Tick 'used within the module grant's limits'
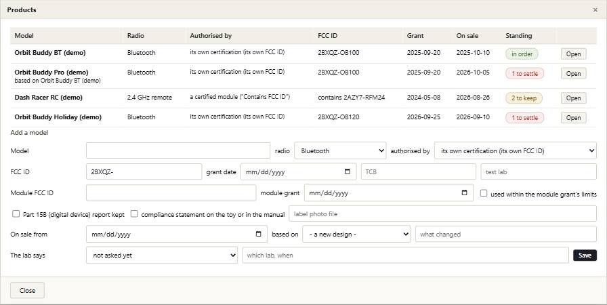 tap(484, 193)
